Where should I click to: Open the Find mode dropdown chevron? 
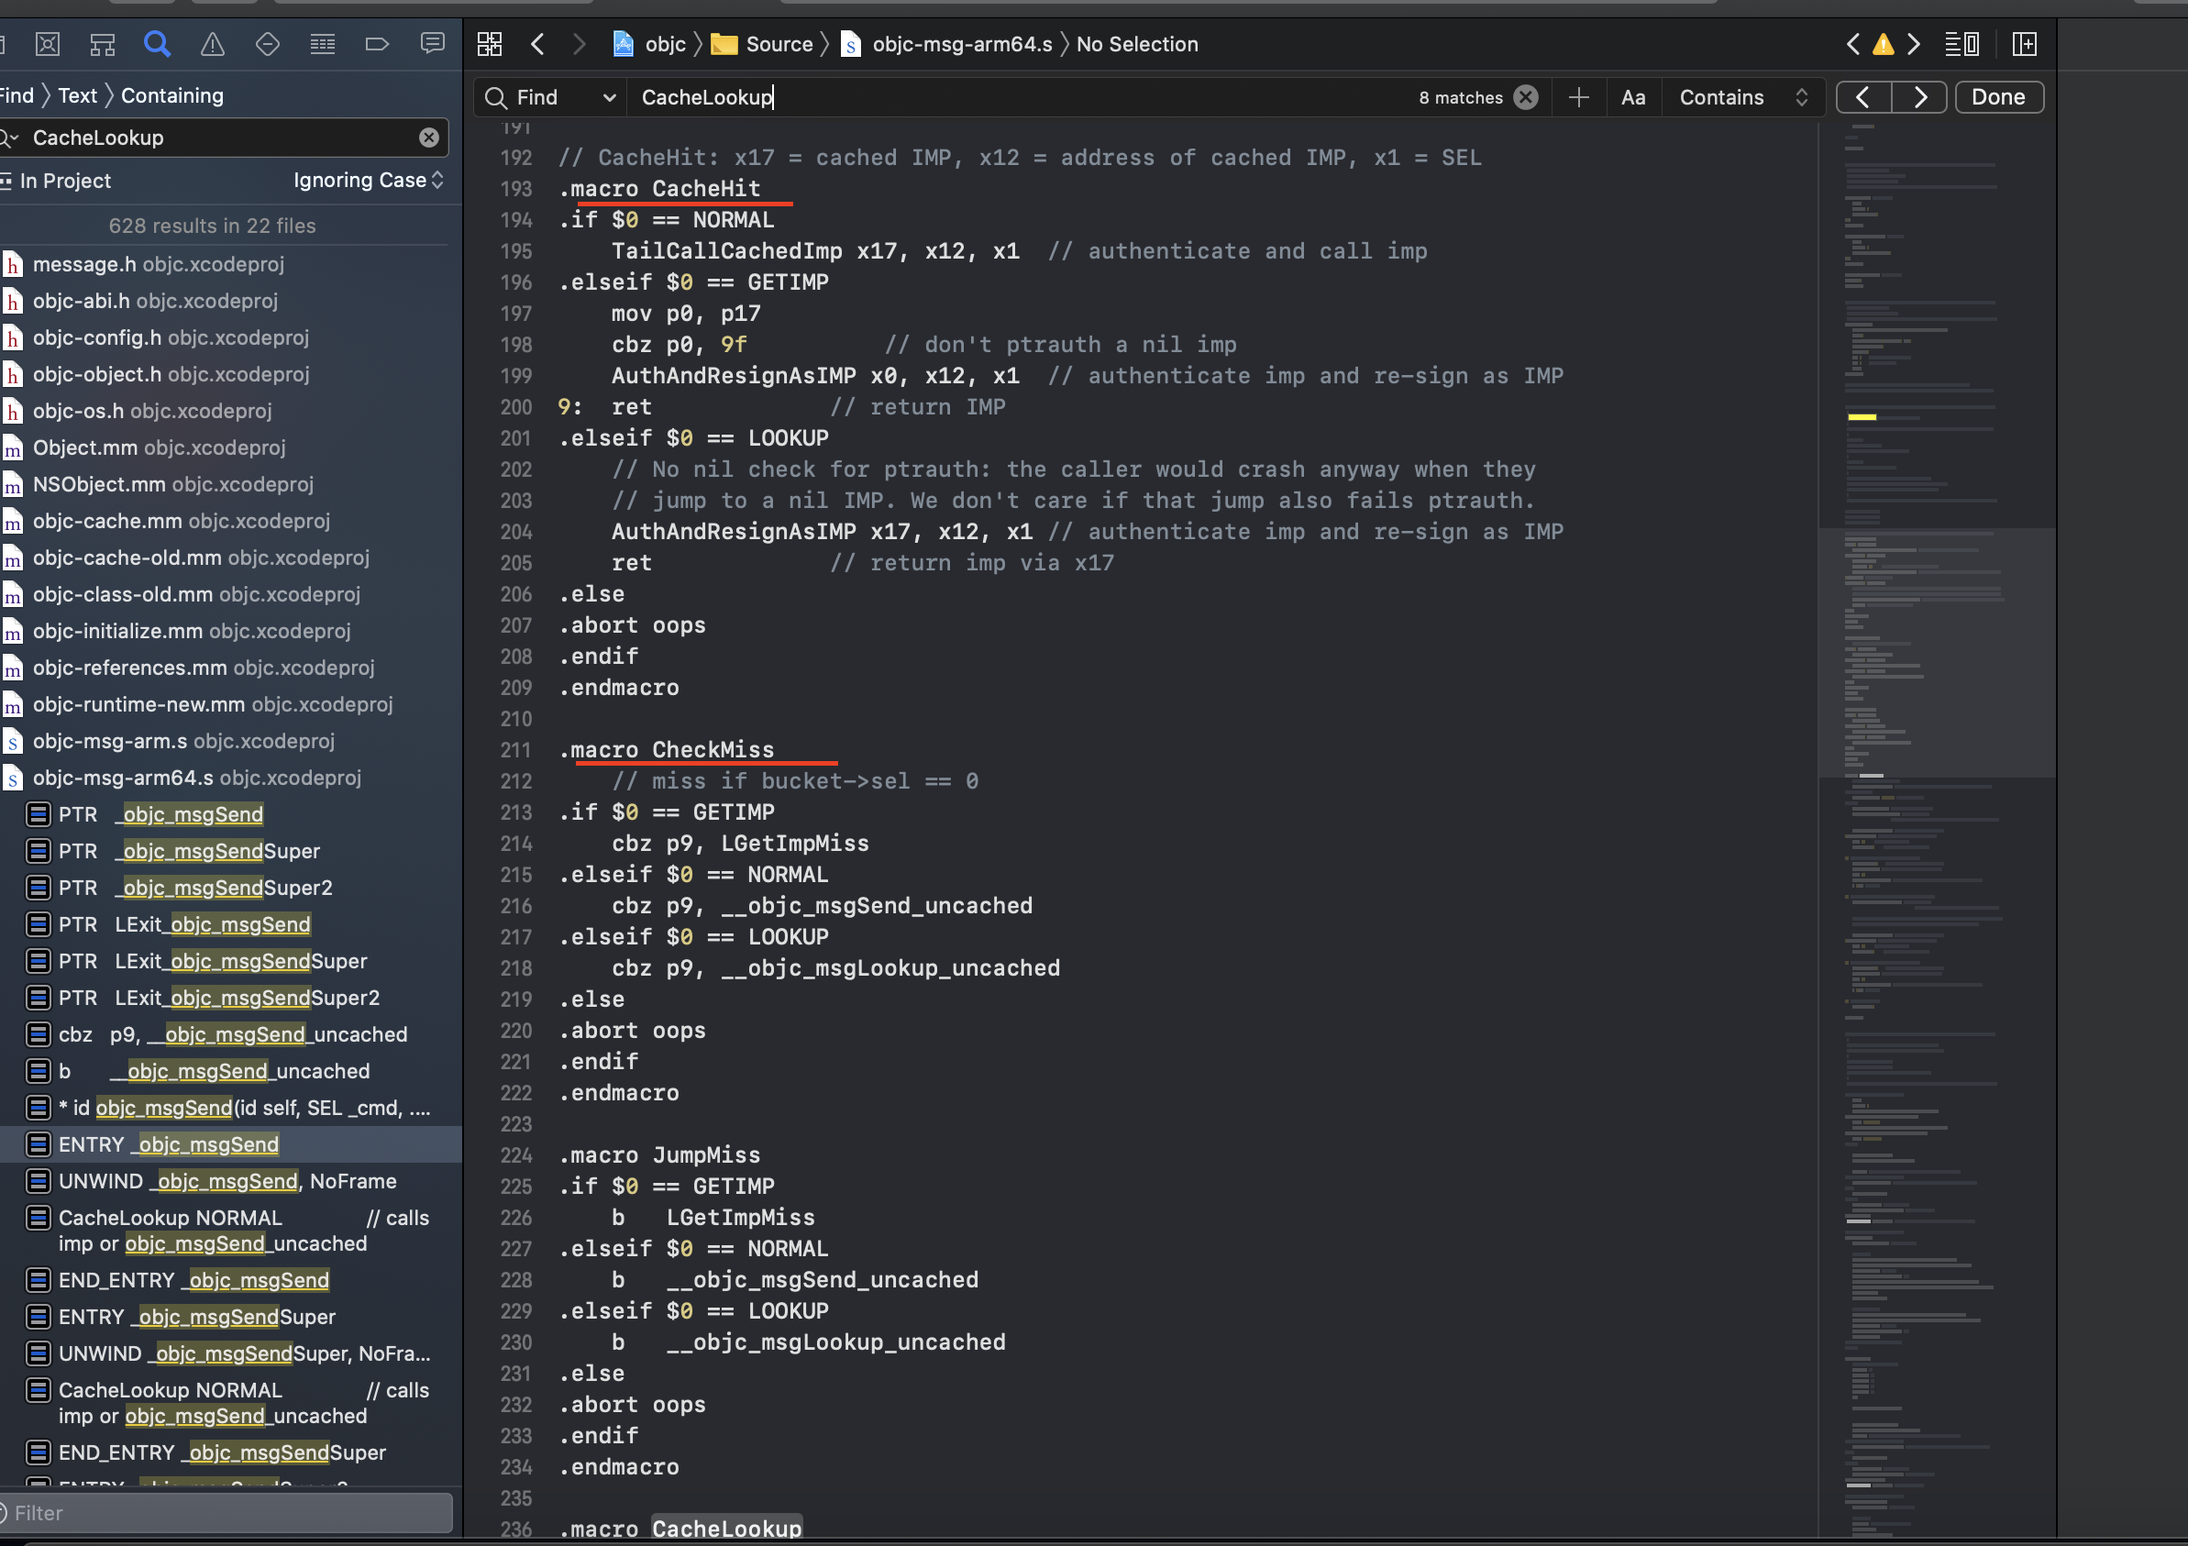609,97
